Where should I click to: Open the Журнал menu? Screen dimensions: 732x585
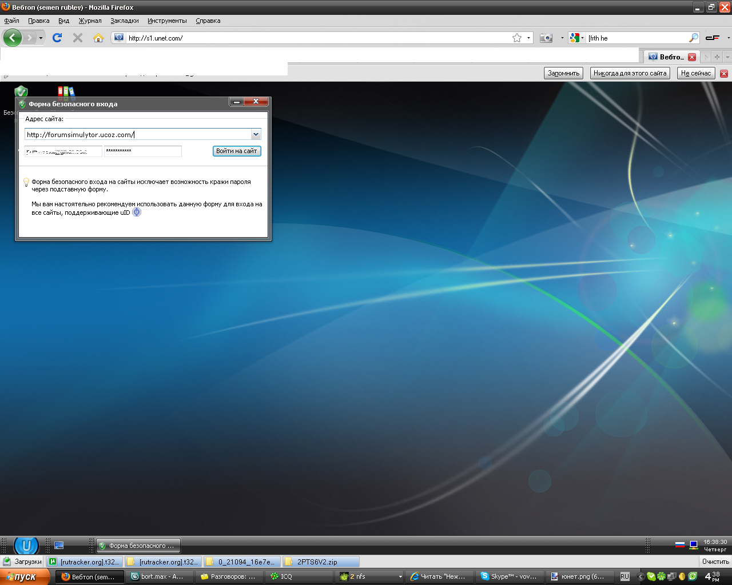[x=90, y=21]
